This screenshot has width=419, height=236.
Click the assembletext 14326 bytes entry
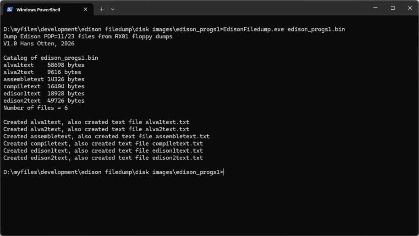tap(44, 79)
